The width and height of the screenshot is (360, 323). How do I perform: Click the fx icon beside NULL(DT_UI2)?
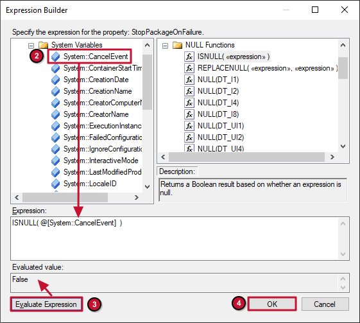coord(189,137)
